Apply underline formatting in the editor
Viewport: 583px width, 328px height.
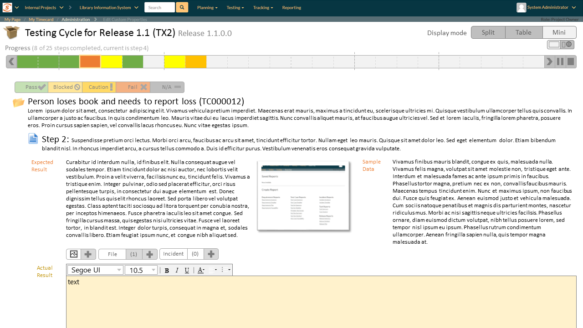(x=187, y=270)
